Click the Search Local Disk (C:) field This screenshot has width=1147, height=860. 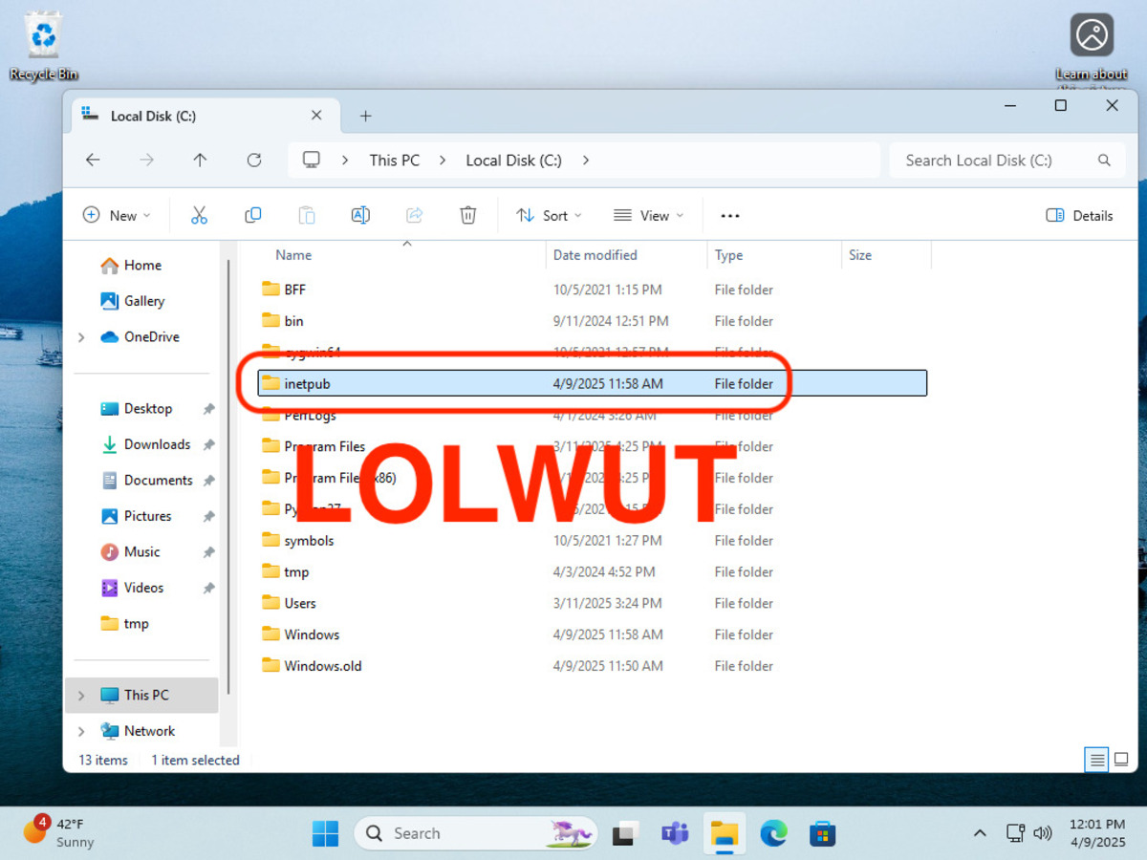point(994,161)
